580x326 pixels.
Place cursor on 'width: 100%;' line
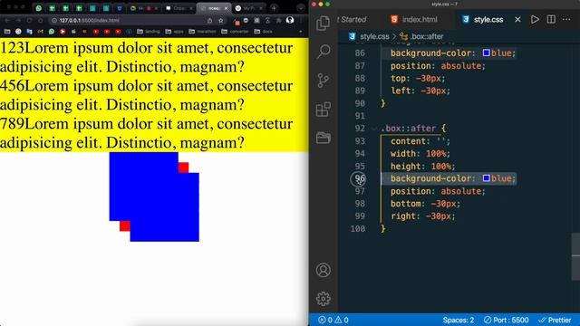tap(420, 153)
